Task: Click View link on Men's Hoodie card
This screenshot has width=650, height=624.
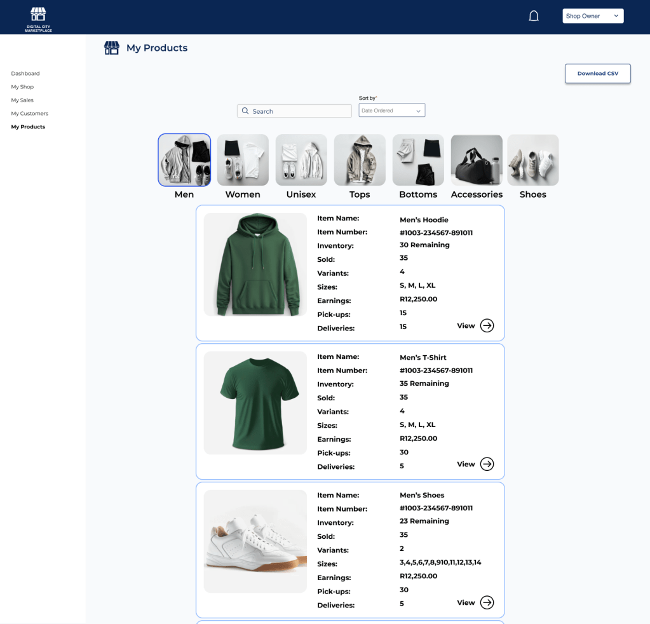Action: tap(466, 326)
